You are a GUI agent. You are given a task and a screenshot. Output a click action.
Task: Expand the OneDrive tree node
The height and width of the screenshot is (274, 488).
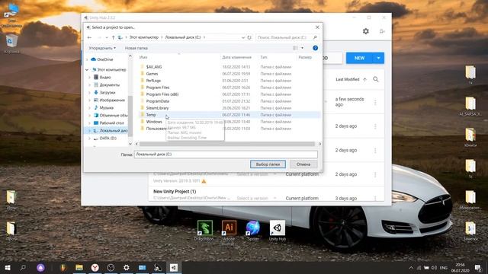tap(87, 59)
